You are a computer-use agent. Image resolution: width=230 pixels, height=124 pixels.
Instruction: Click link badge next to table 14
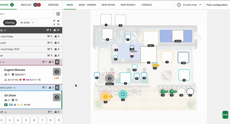coord(166,92)
